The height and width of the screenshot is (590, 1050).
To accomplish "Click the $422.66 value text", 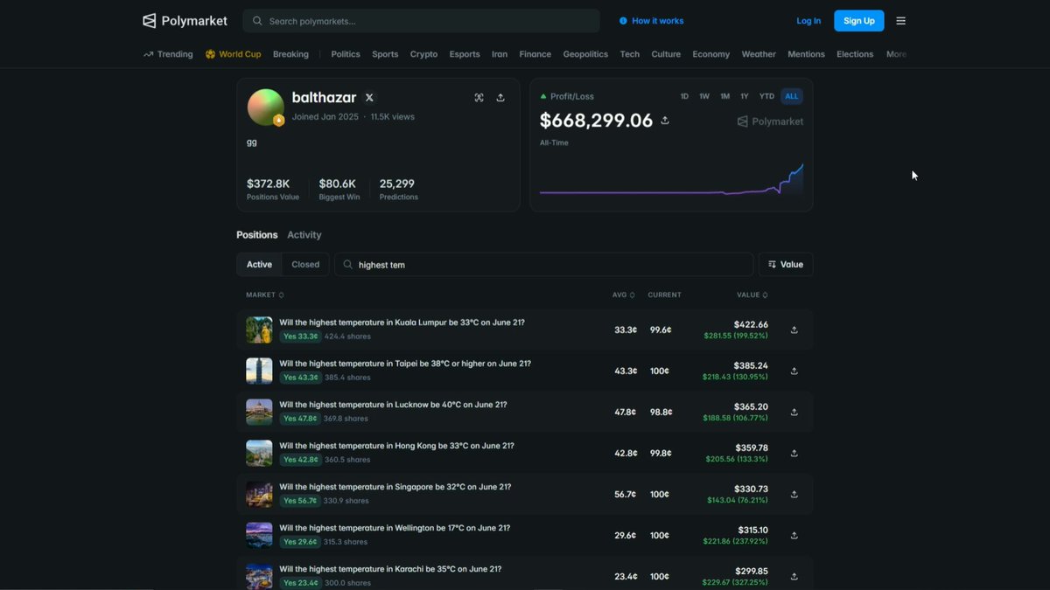I will pos(751,325).
